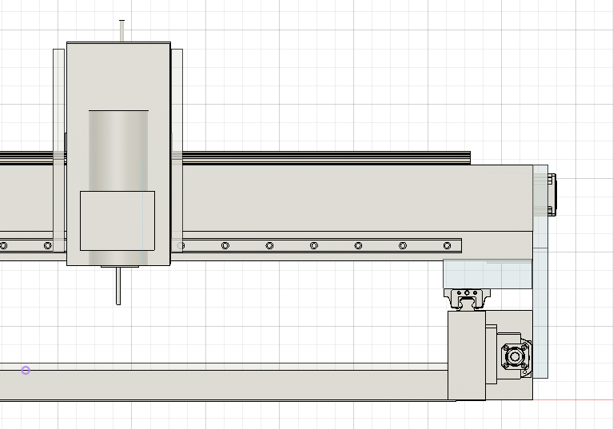
Task: Select the light blue bracket under gantry
Action: point(488,274)
